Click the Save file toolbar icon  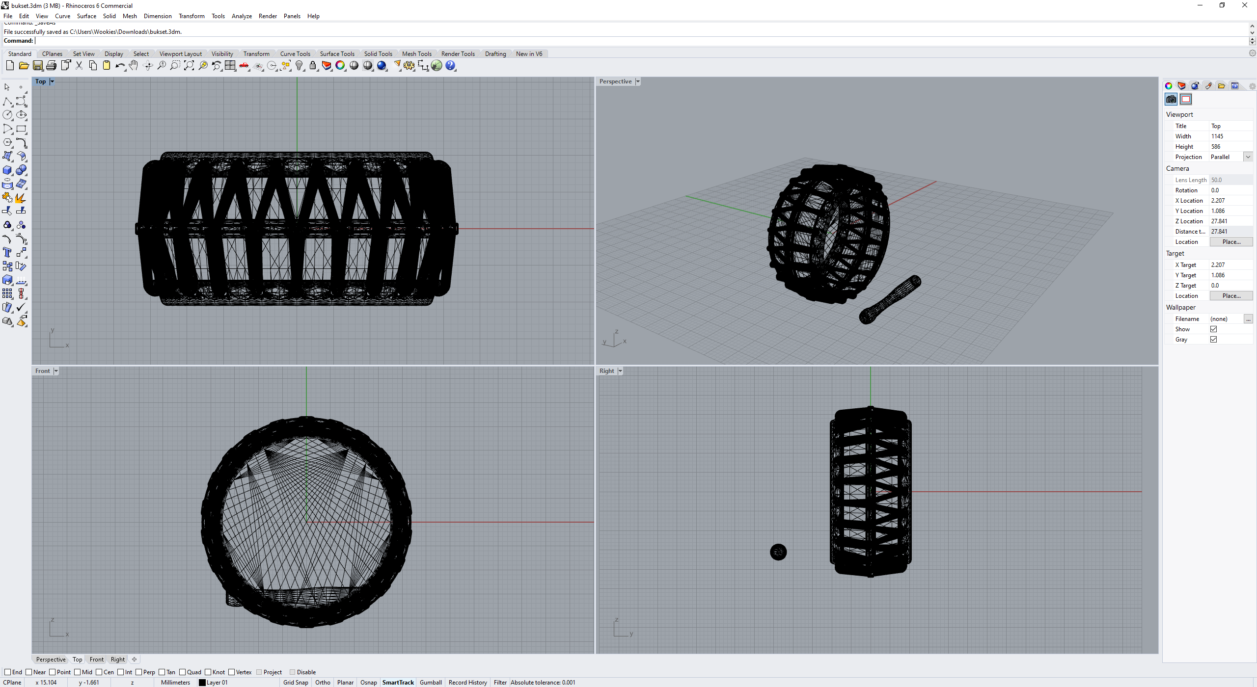(x=37, y=66)
